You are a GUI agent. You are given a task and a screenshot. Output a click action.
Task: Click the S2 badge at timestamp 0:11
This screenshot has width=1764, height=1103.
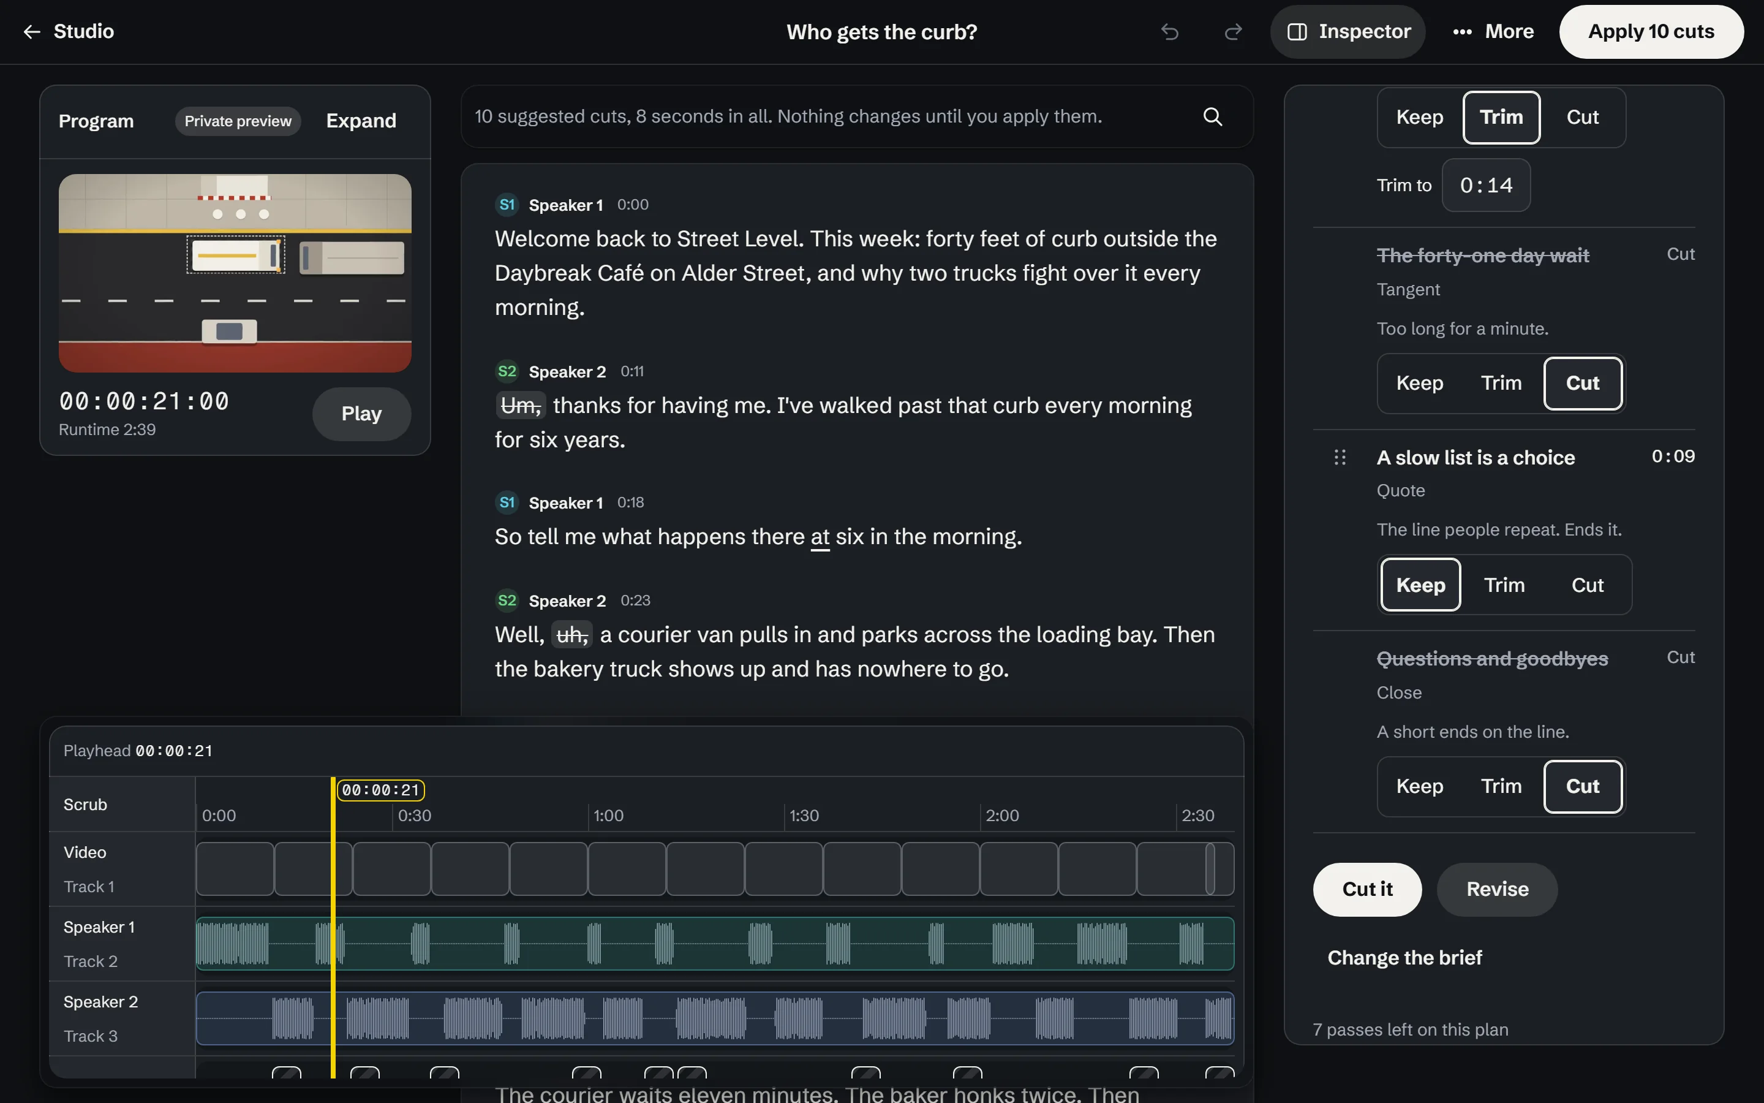[507, 371]
